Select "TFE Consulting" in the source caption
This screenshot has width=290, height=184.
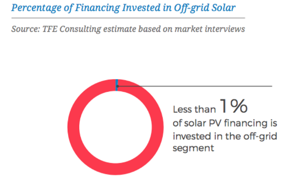pyautogui.click(x=72, y=29)
